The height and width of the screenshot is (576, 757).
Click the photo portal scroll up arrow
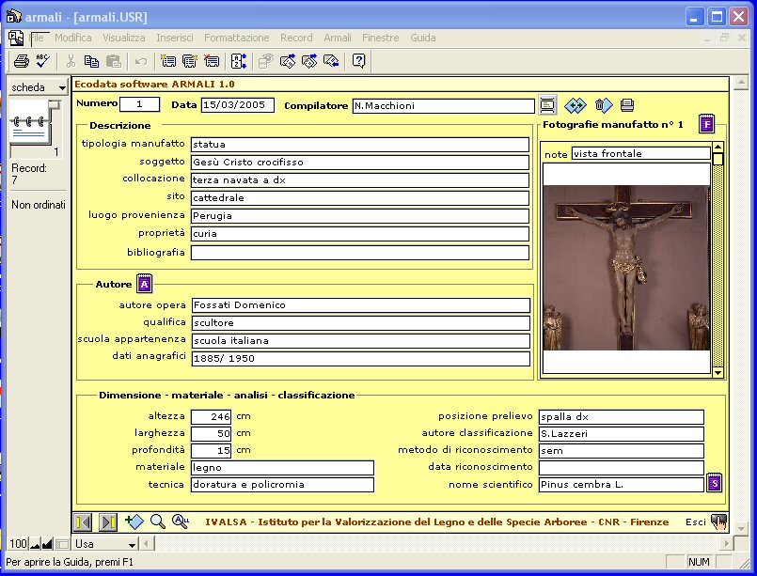[x=718, y=148]
